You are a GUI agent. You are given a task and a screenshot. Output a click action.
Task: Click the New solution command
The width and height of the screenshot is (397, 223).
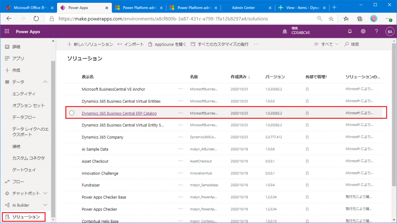(90, 44)
